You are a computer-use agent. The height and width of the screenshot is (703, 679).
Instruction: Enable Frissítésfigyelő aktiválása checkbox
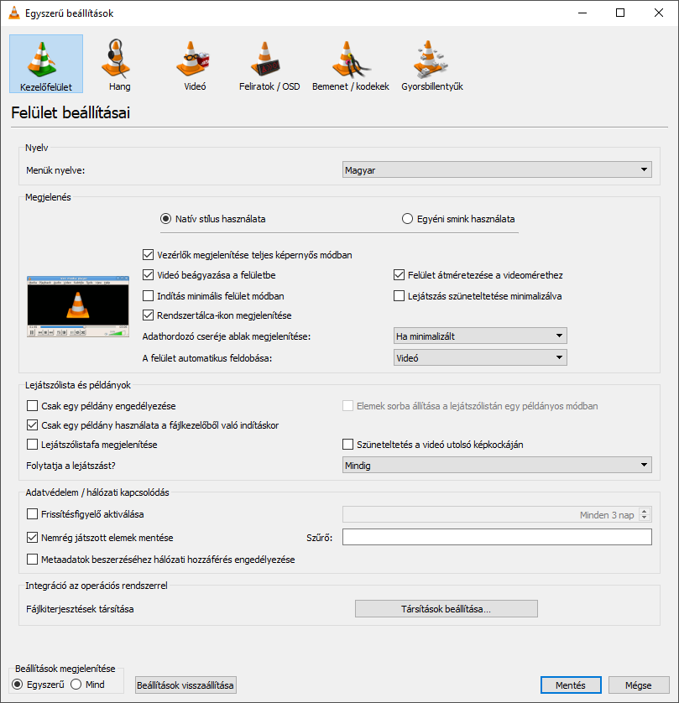pos(32,513)
